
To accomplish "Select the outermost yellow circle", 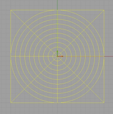I will click(x=57, y=10).
